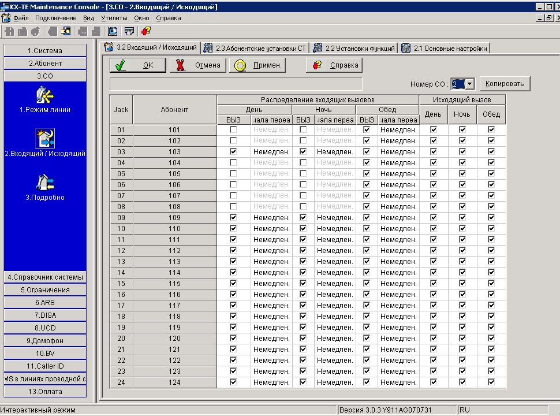Enable Day ВЫЗ checkbox for abonent 101

click(233, 130)
